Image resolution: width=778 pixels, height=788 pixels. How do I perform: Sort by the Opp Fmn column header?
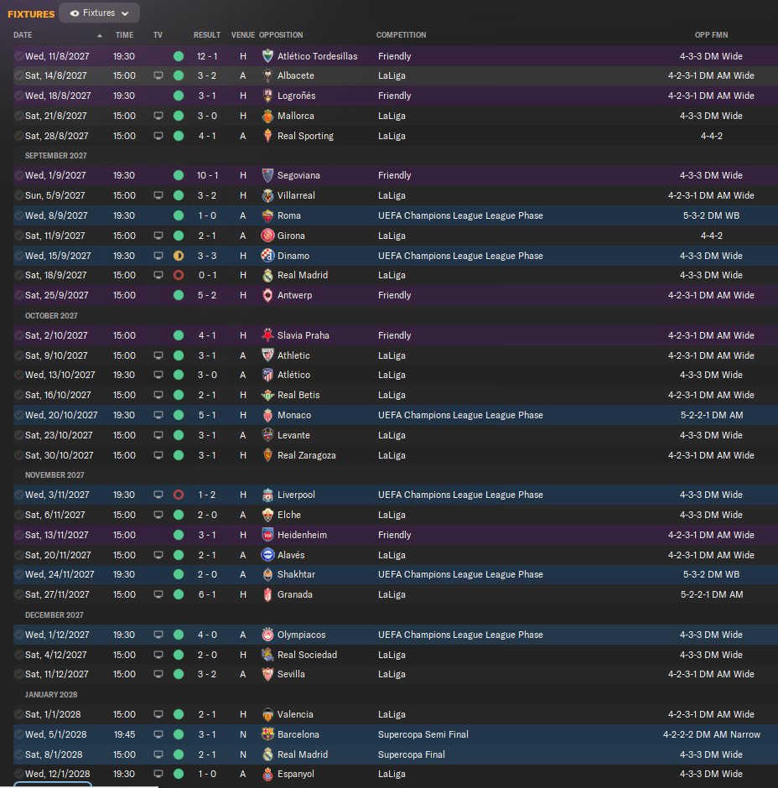click(711, 35)
